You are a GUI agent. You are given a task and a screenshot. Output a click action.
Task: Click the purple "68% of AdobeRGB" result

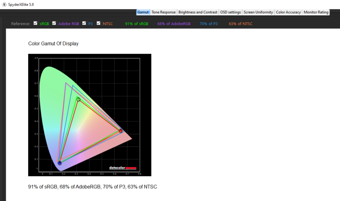[x=174, y=24]
